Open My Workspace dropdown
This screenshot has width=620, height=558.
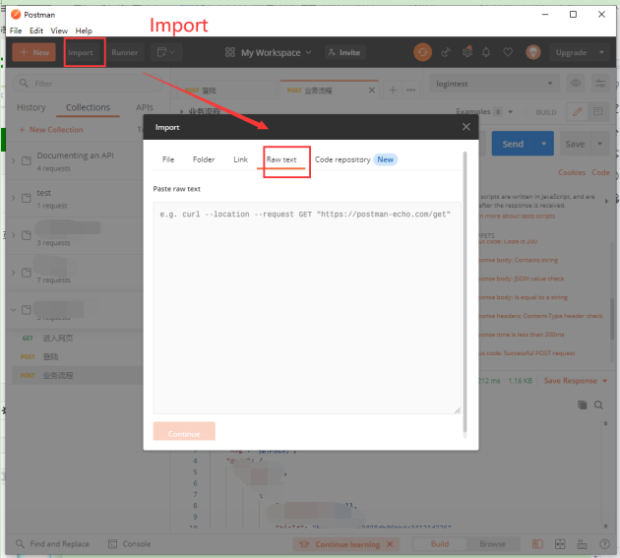pyautogui.click(x=269, y=52)
